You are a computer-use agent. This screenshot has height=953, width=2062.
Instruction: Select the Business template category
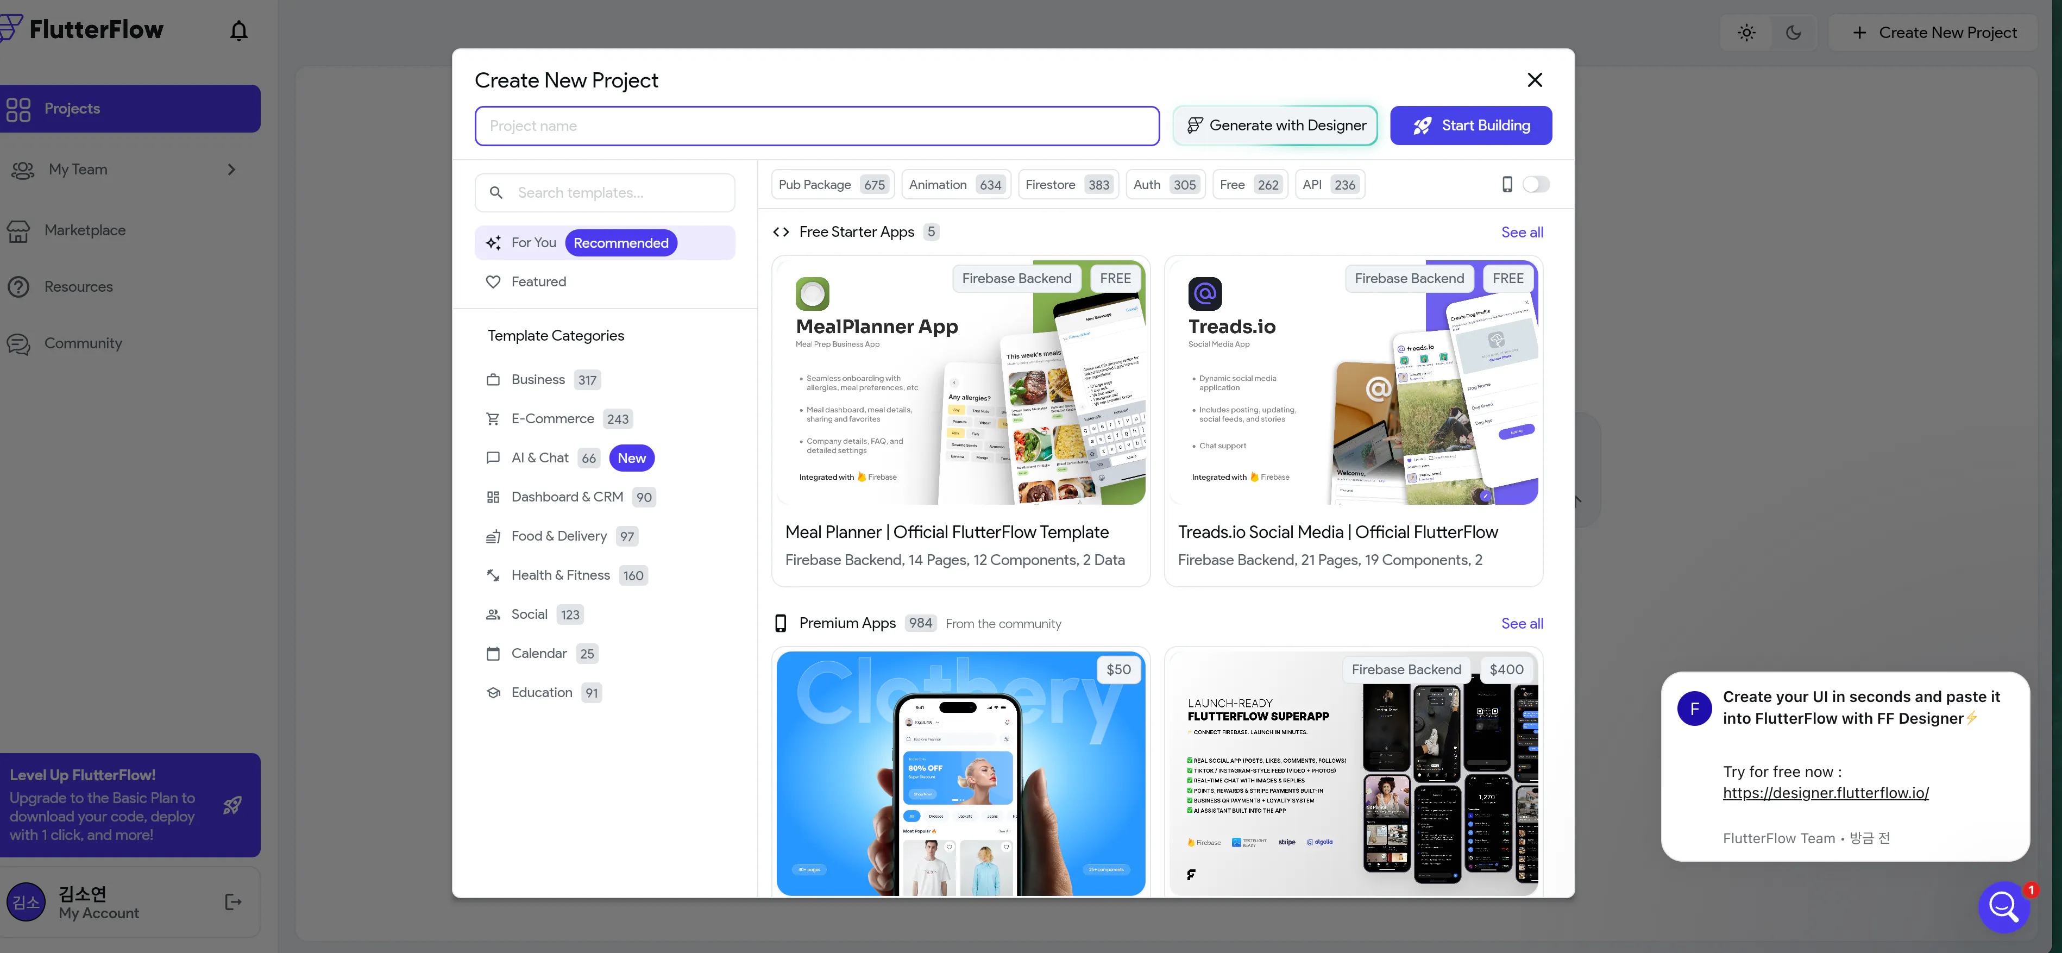click(x=543, y=380)
